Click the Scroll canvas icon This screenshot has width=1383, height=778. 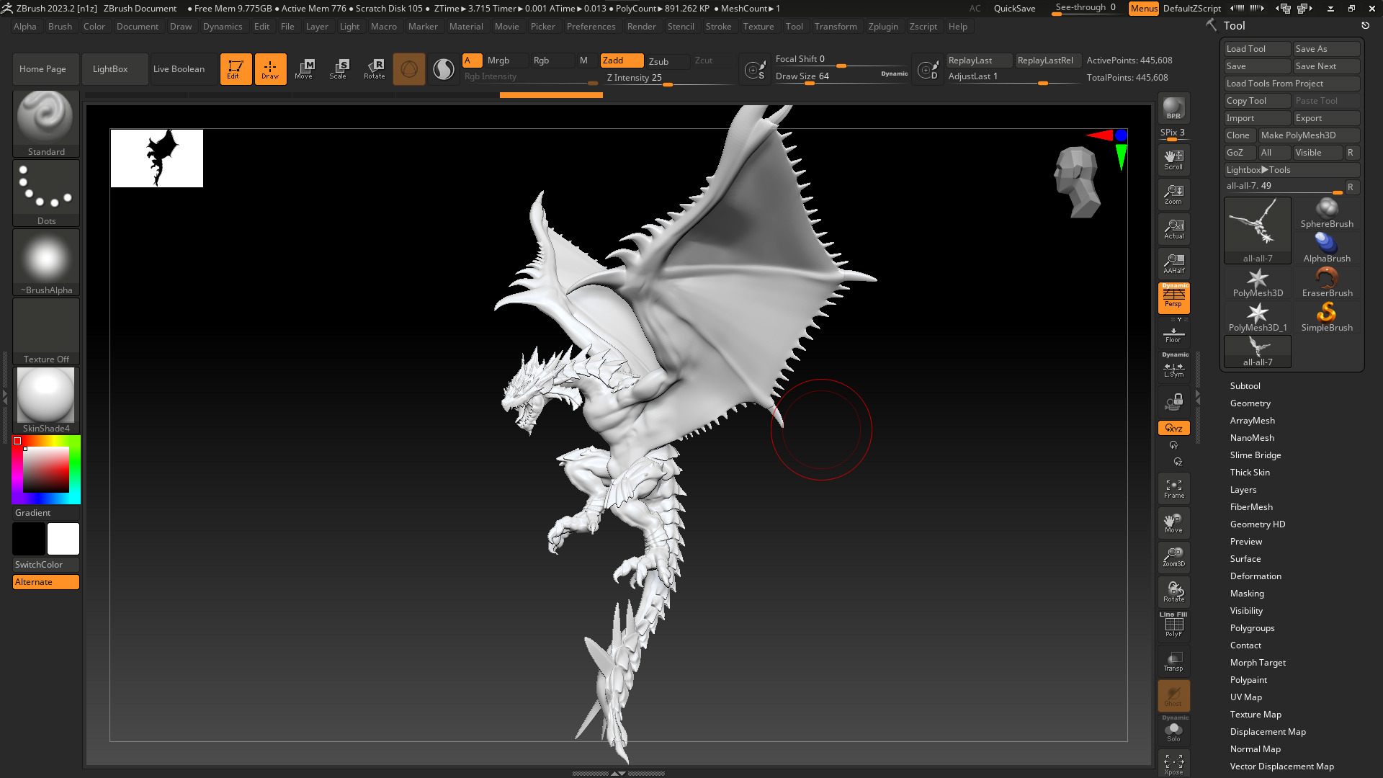point(1173,160)
